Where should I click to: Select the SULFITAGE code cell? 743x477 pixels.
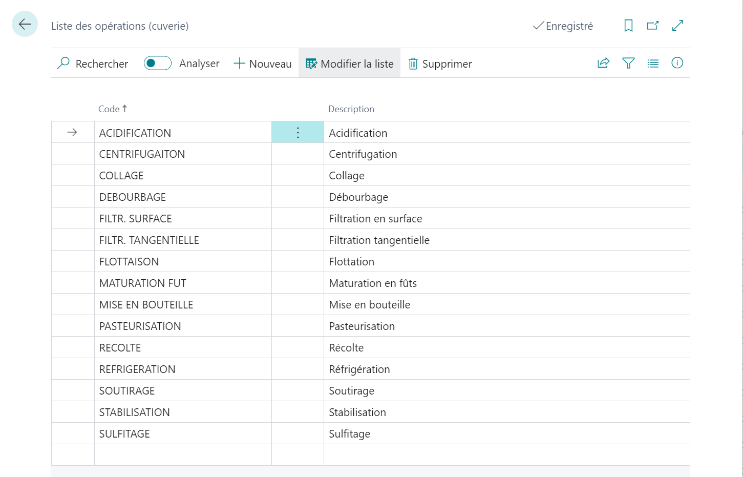pyautogui.click(x=124, y=434)
